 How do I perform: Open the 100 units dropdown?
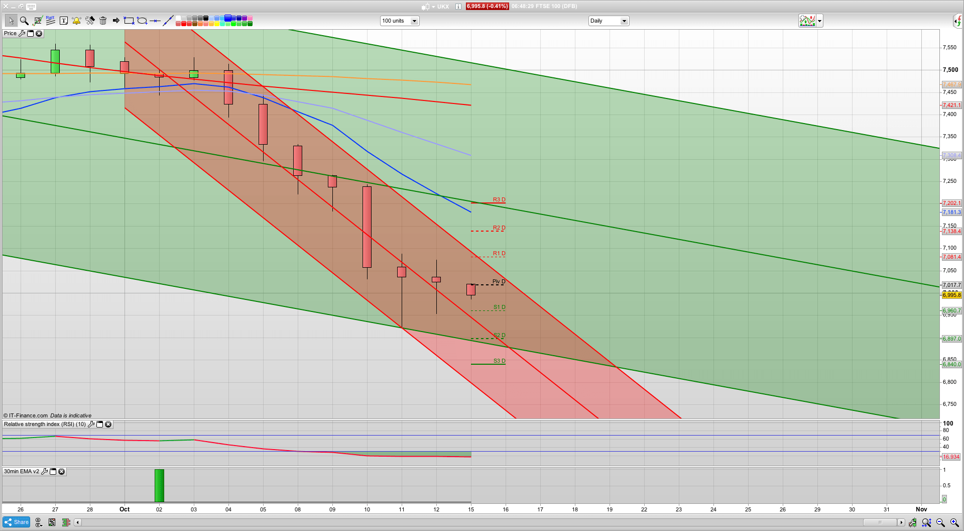coord(414,21)
